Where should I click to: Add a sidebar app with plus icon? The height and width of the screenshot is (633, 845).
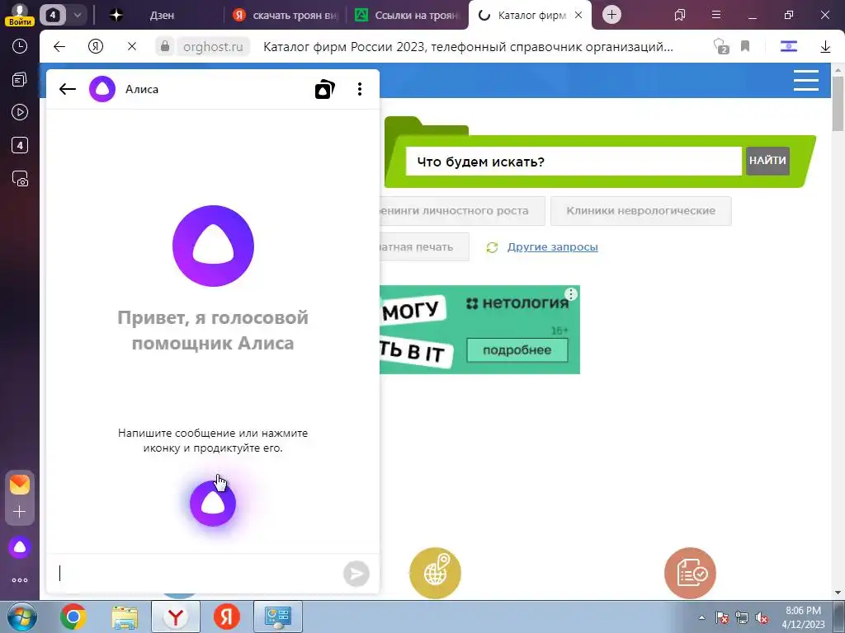click(x=20, y=511)
